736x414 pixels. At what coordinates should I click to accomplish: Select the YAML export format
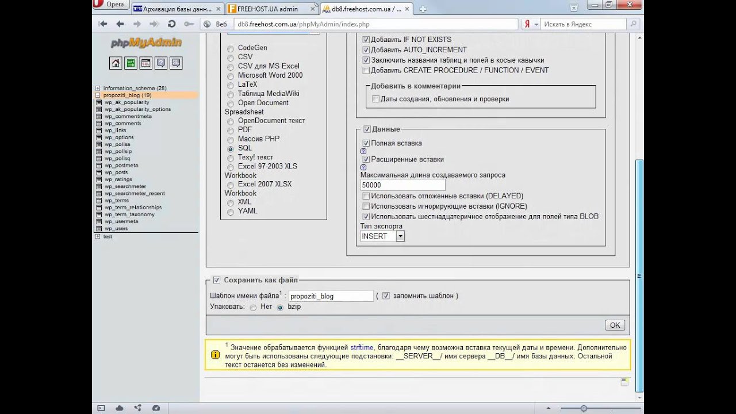231,212
